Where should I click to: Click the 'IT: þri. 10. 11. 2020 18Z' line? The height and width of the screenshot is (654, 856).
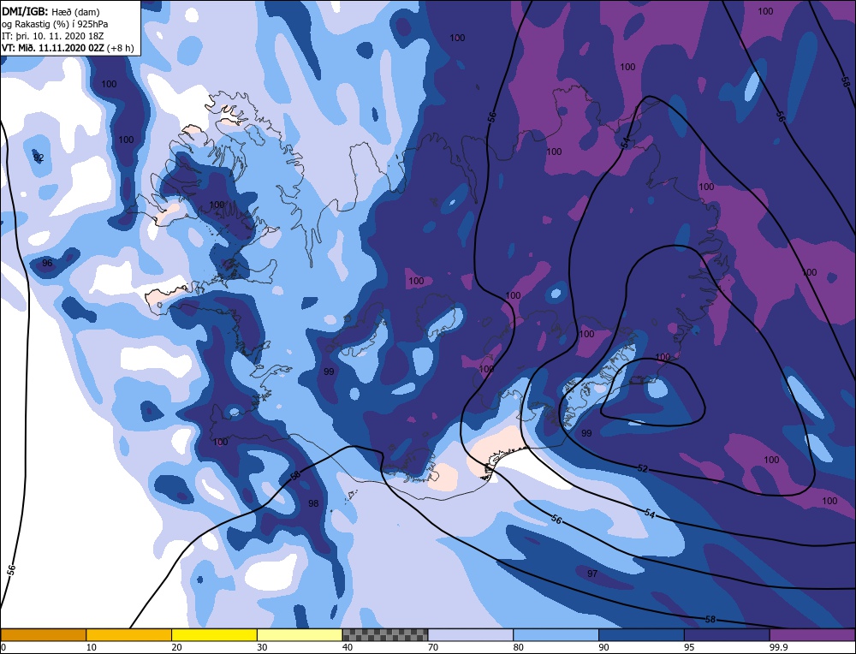click(x=52, y=36)
